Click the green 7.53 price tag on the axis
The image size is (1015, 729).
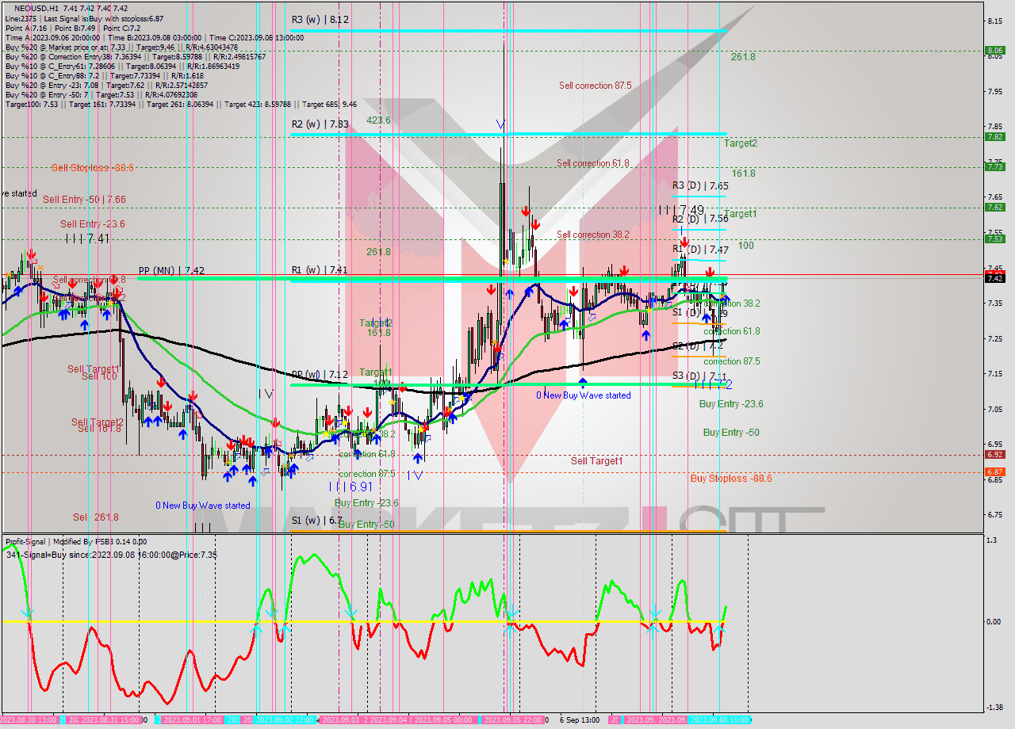(x=994, y=239)
